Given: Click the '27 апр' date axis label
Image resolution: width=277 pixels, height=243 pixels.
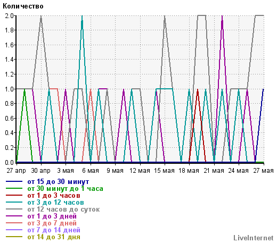Looking at the screenshot, I should (16, 171).
